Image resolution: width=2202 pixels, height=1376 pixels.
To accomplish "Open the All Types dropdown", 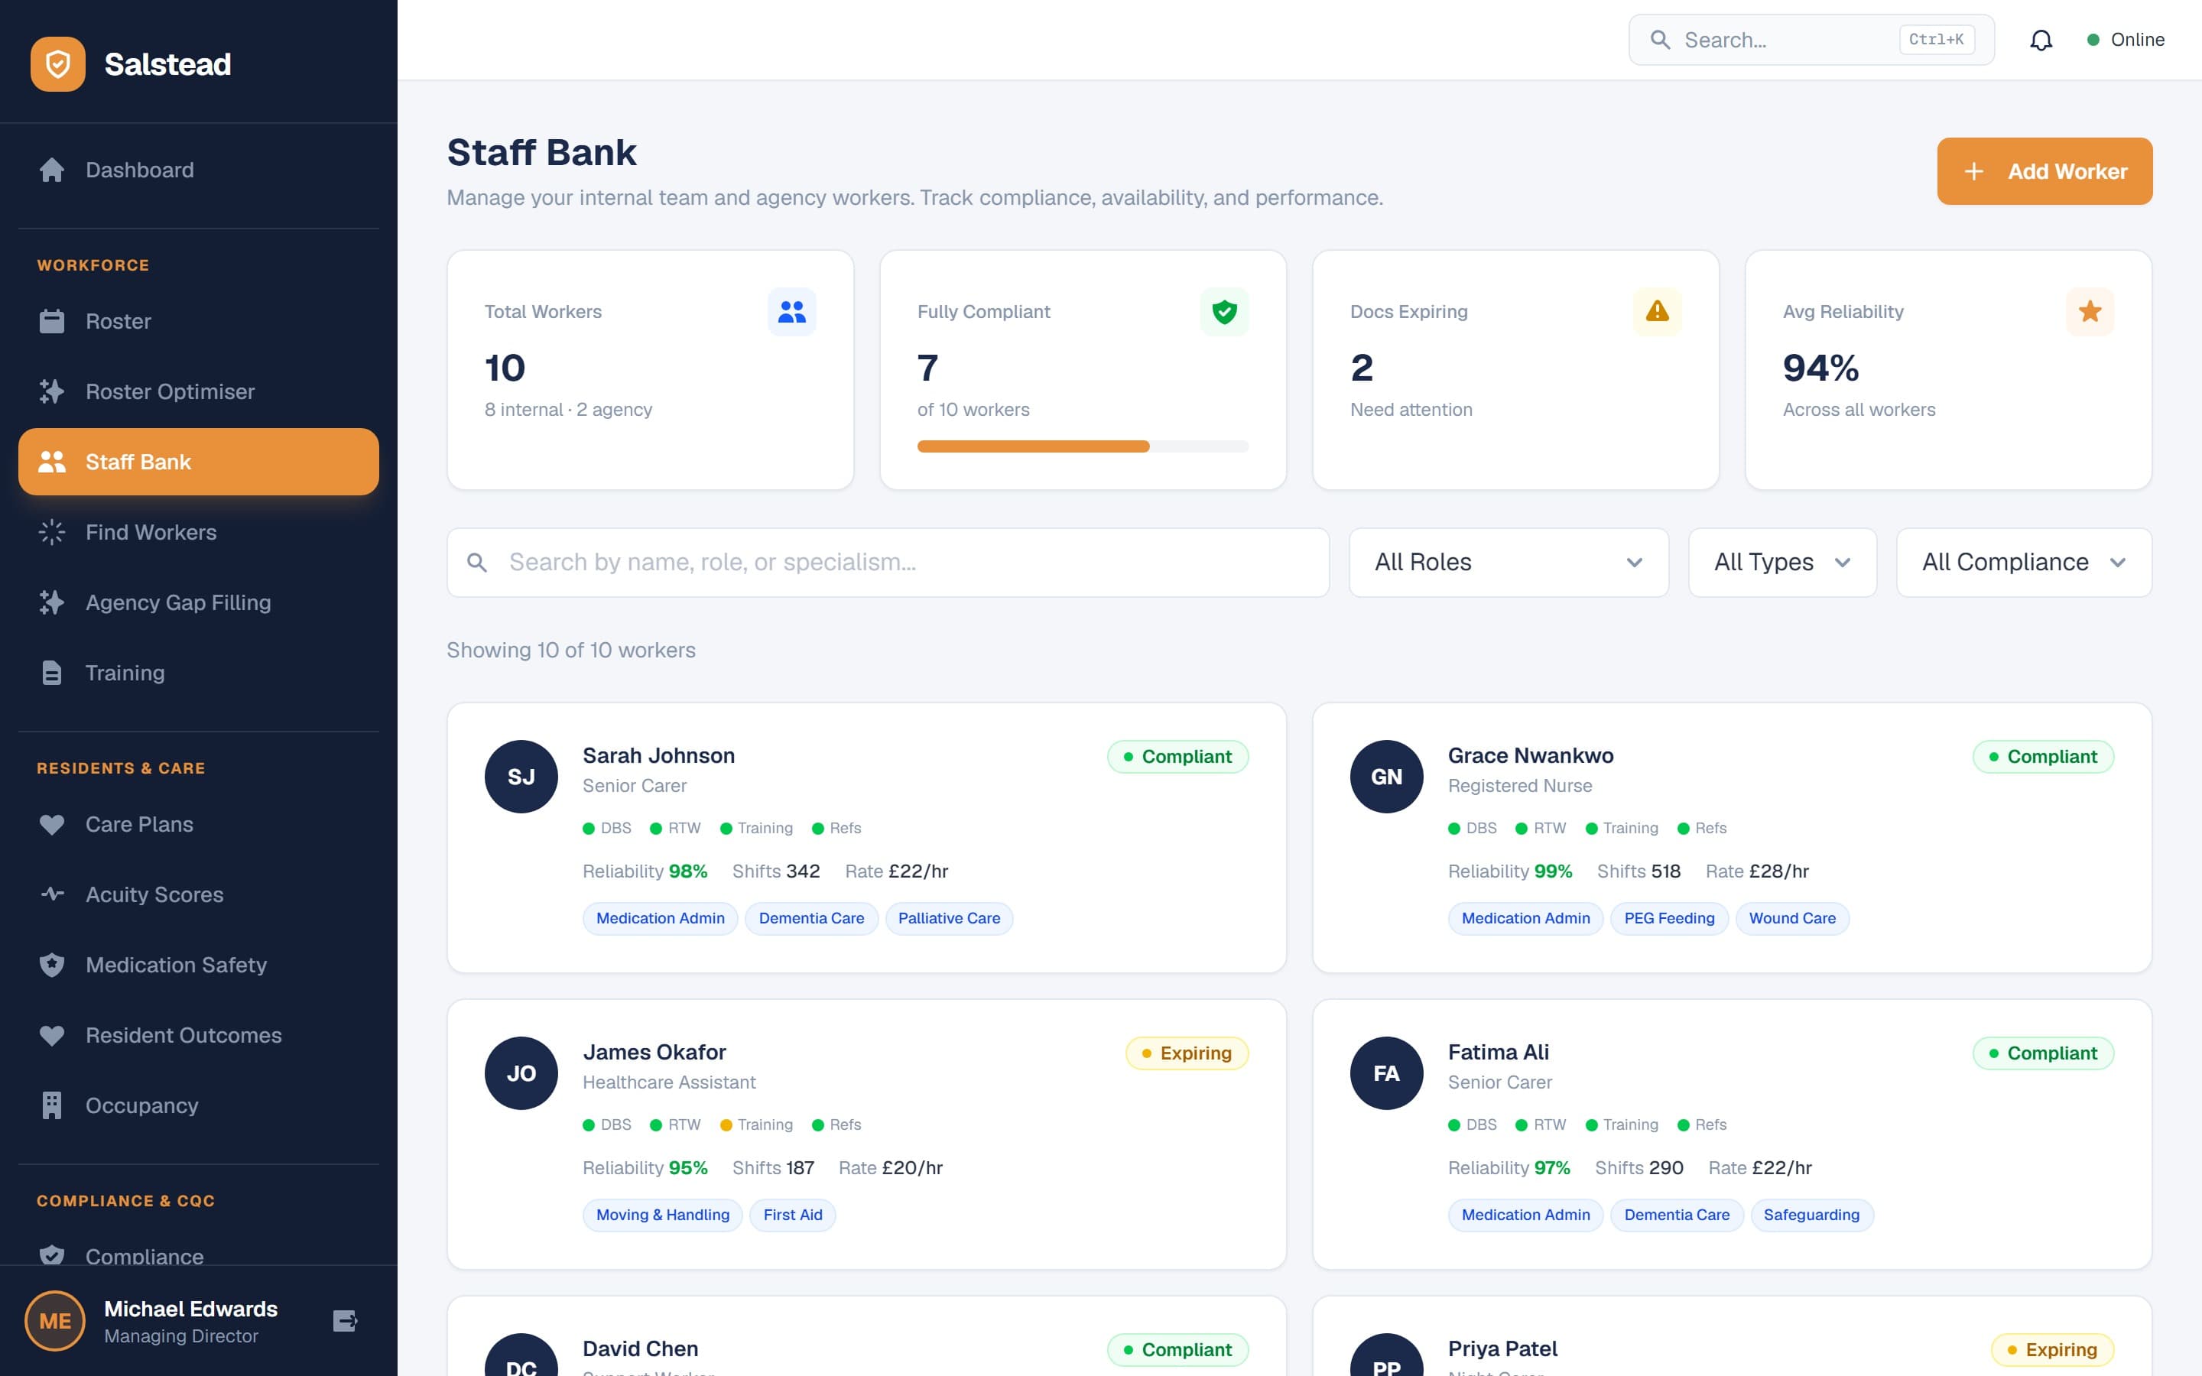I will (1782, 563).
